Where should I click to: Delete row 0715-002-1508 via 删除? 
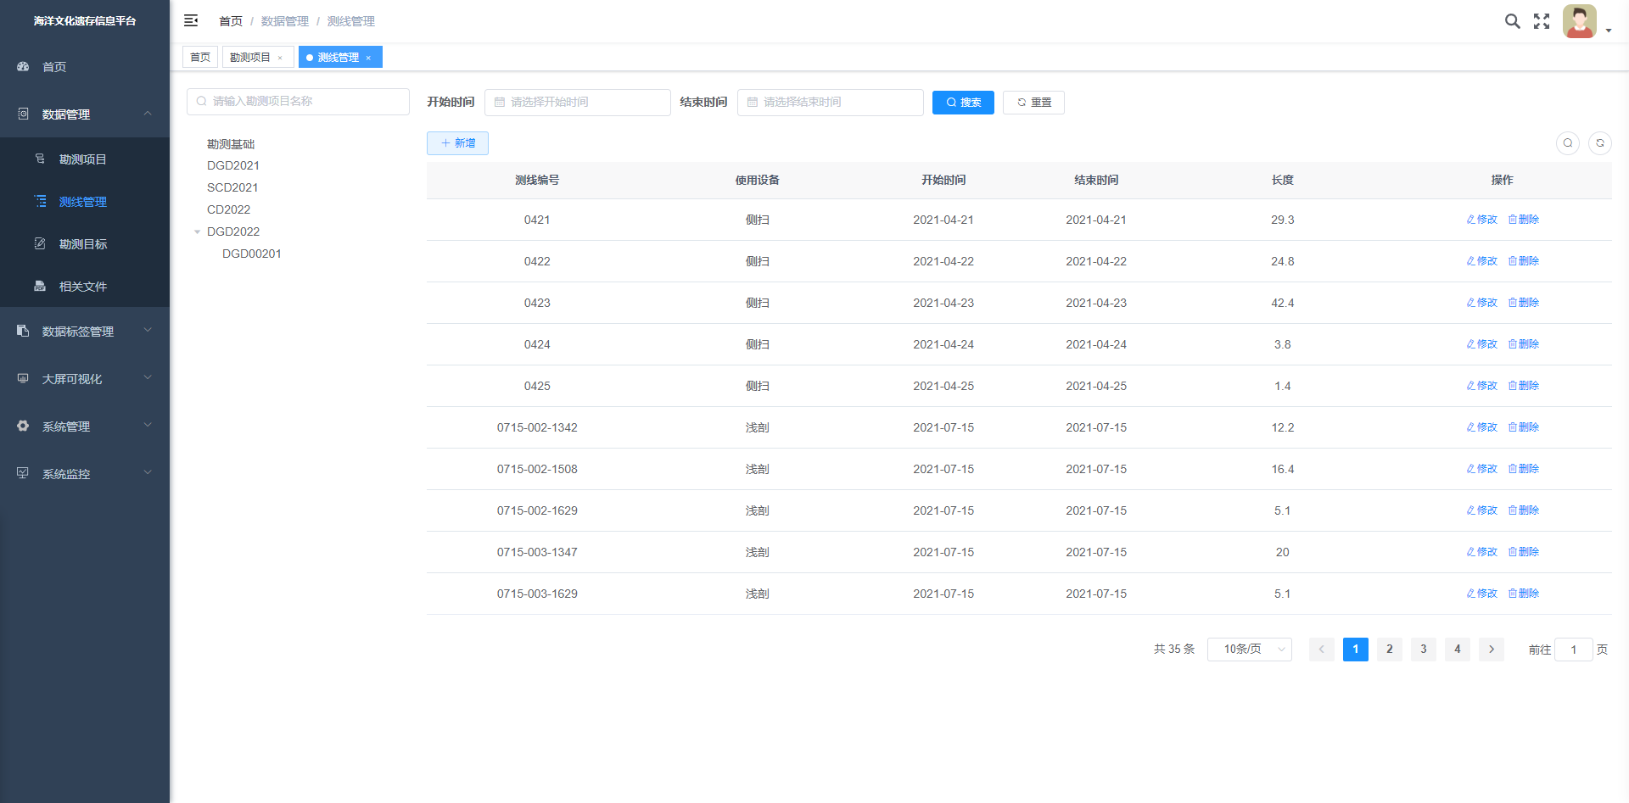(x=1524, y=469)
